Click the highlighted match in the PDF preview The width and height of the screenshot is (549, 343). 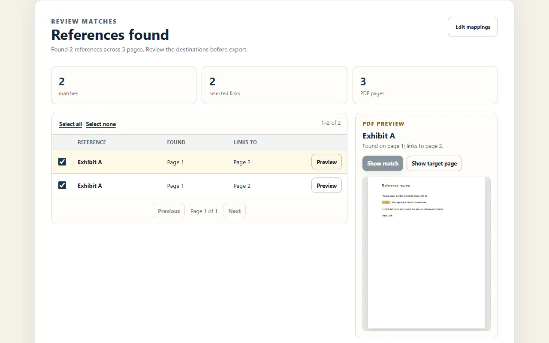386,202
